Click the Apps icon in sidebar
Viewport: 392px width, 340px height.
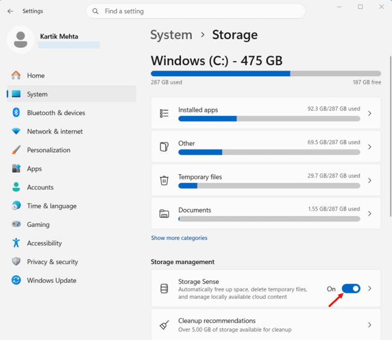16,168
